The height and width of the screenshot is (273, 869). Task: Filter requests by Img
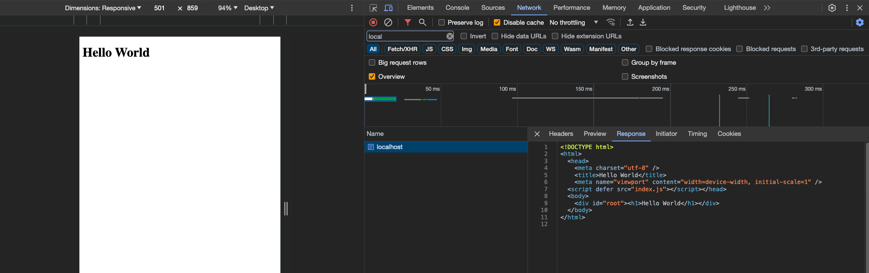pyautogui.click(x=467, y=49)
